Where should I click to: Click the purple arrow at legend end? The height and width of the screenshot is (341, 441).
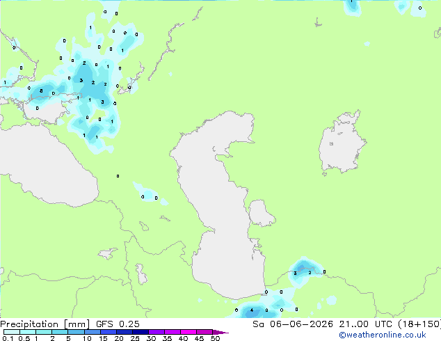click(x=220, y=332)
